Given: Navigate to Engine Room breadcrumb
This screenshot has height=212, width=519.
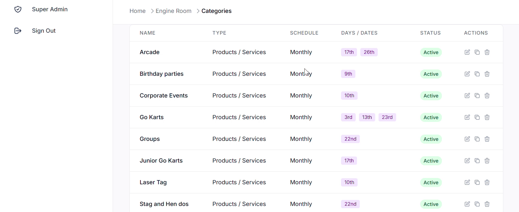Looking at the screenshot, I should pyautogui.click(x=173, y=11).
